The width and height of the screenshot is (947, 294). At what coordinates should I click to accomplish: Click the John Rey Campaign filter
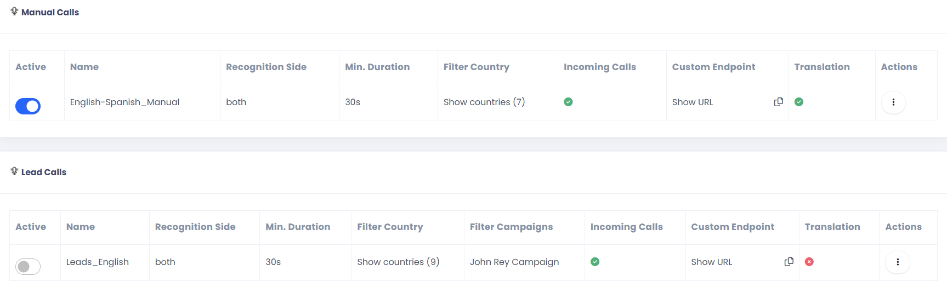[x=514, y=262]
